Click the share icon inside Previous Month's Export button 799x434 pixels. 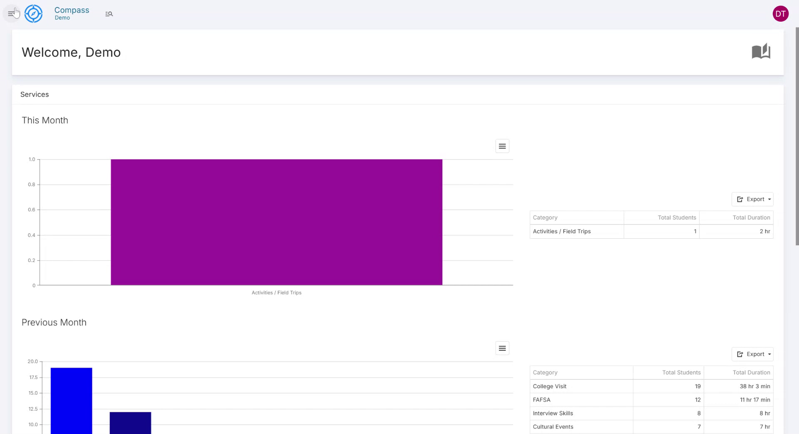[740, 354]
